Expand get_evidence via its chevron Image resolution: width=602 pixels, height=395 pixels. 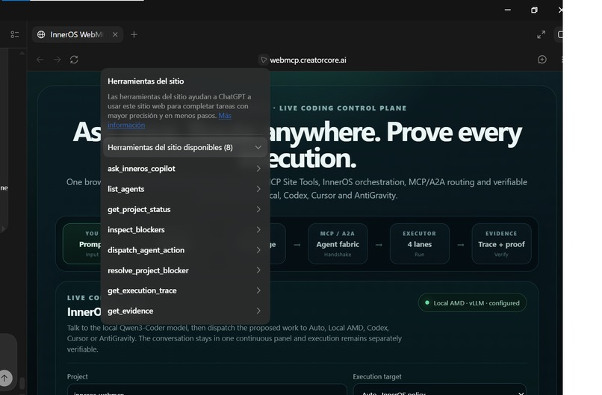click(258, 311)
